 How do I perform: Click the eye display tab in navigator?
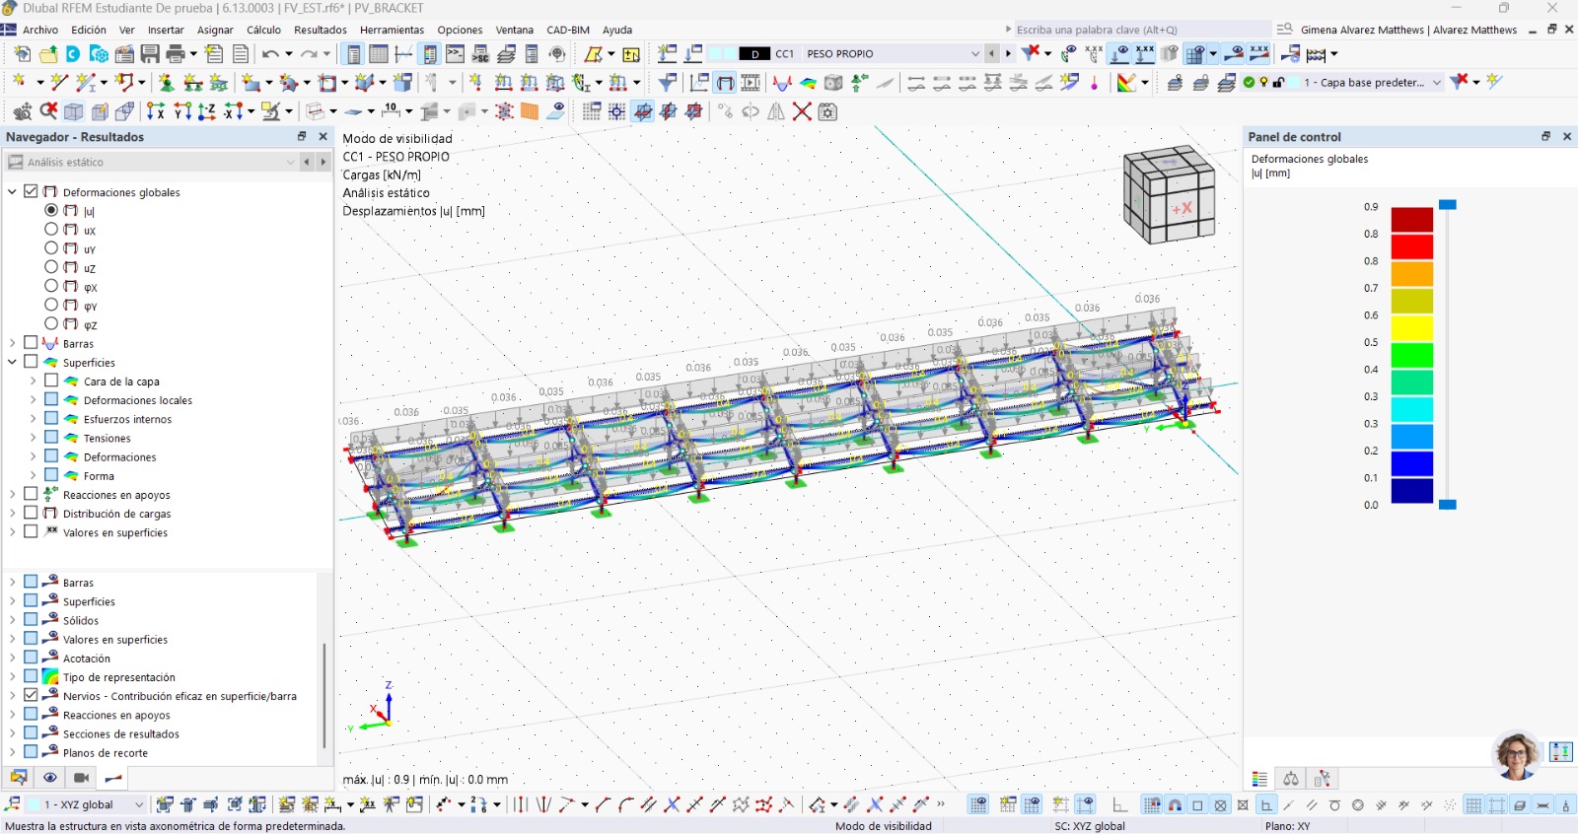tap(49, 778)
